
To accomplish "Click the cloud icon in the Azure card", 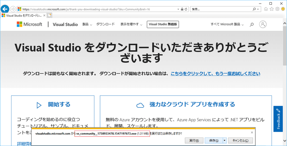I will [x=140, y=105].
